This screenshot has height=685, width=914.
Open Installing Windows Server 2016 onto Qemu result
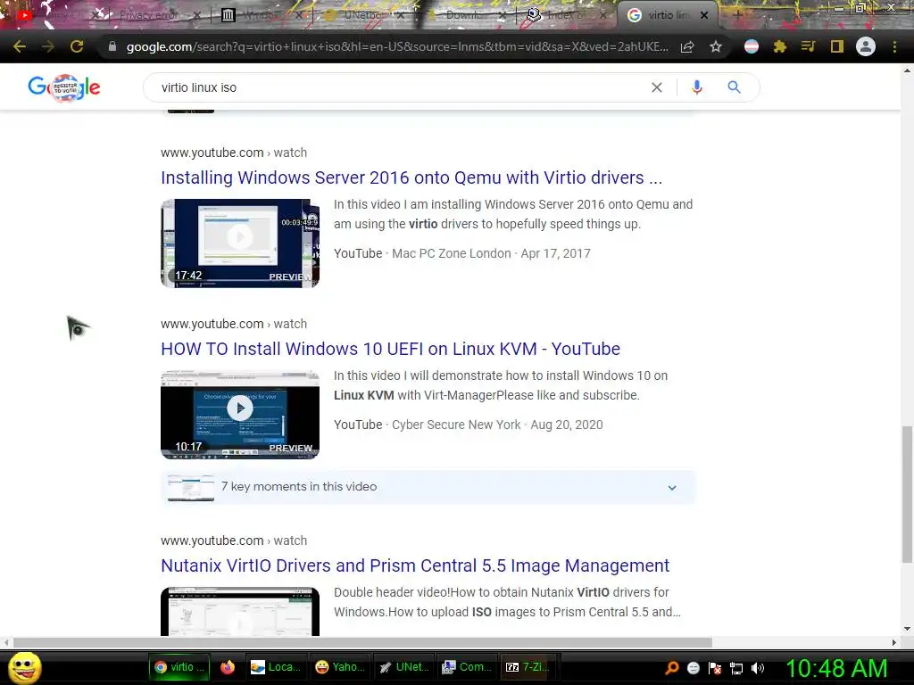(x=411, y=177)
